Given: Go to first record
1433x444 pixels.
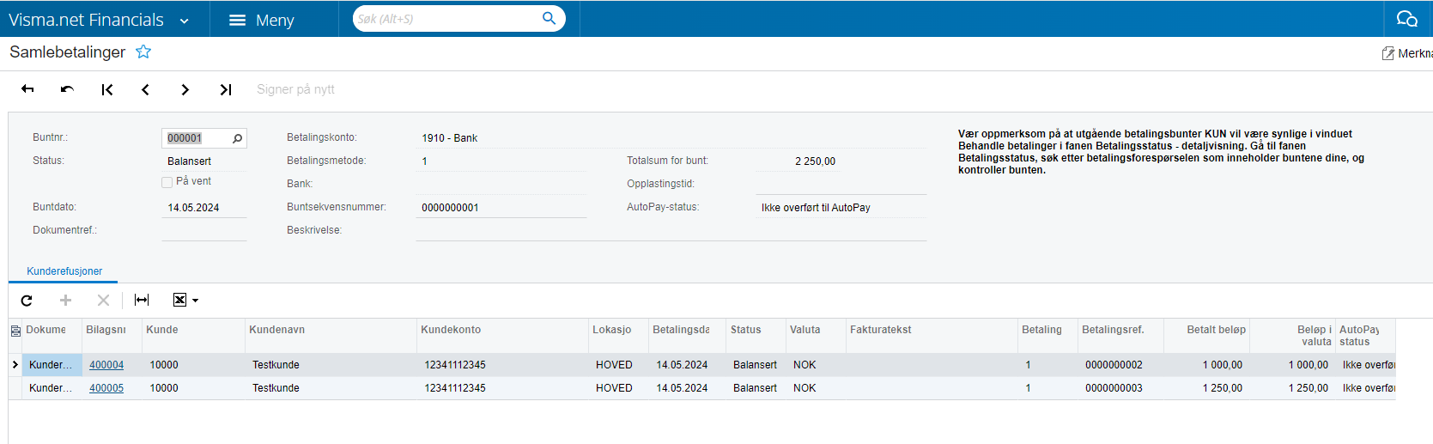Looking at the screenshot, I should [107, 89].
